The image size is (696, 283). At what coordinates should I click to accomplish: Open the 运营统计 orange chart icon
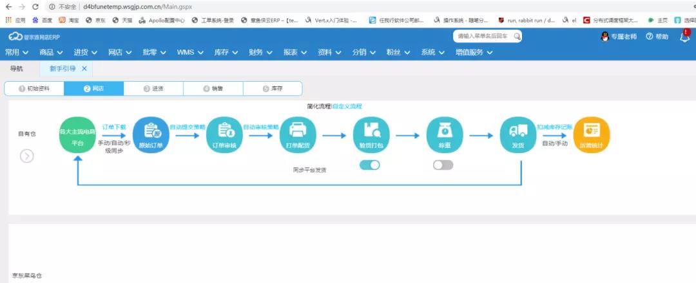[x=591, y=134]
